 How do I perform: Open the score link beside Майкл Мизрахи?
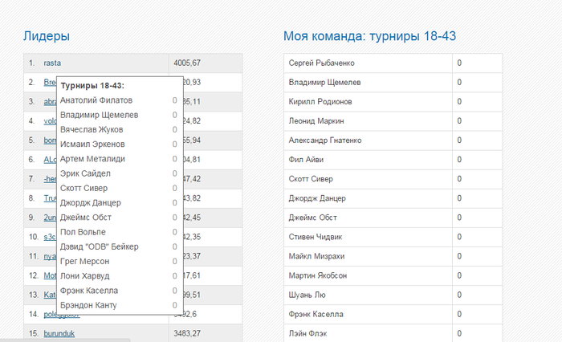click(459, 256)
